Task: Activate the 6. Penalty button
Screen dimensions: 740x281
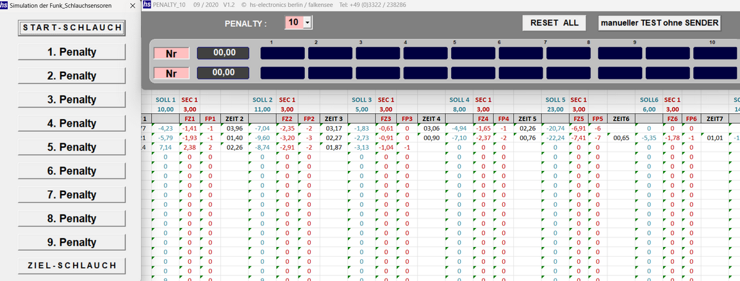Action: tap(71, 171)
